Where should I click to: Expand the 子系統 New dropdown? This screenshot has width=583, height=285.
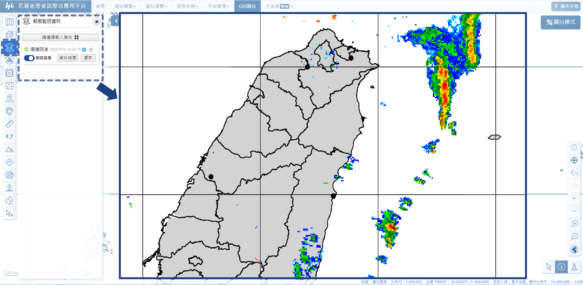[279, 6]
